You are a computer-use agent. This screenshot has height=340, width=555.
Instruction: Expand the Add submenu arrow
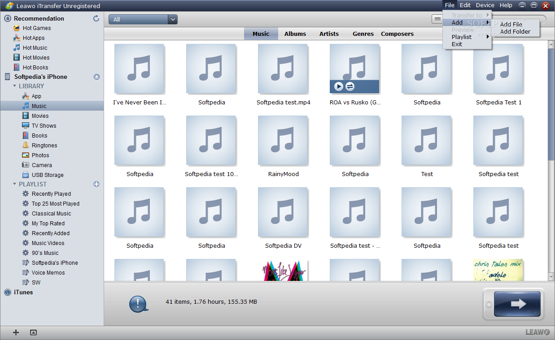pyautogui.click(x=488, y=22)
